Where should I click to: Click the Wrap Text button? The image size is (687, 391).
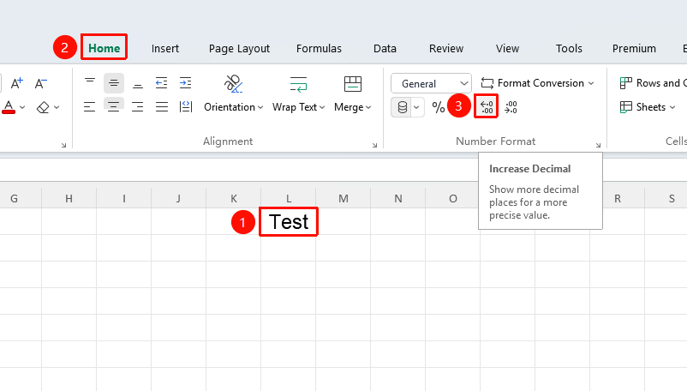(x=298, y=94)
